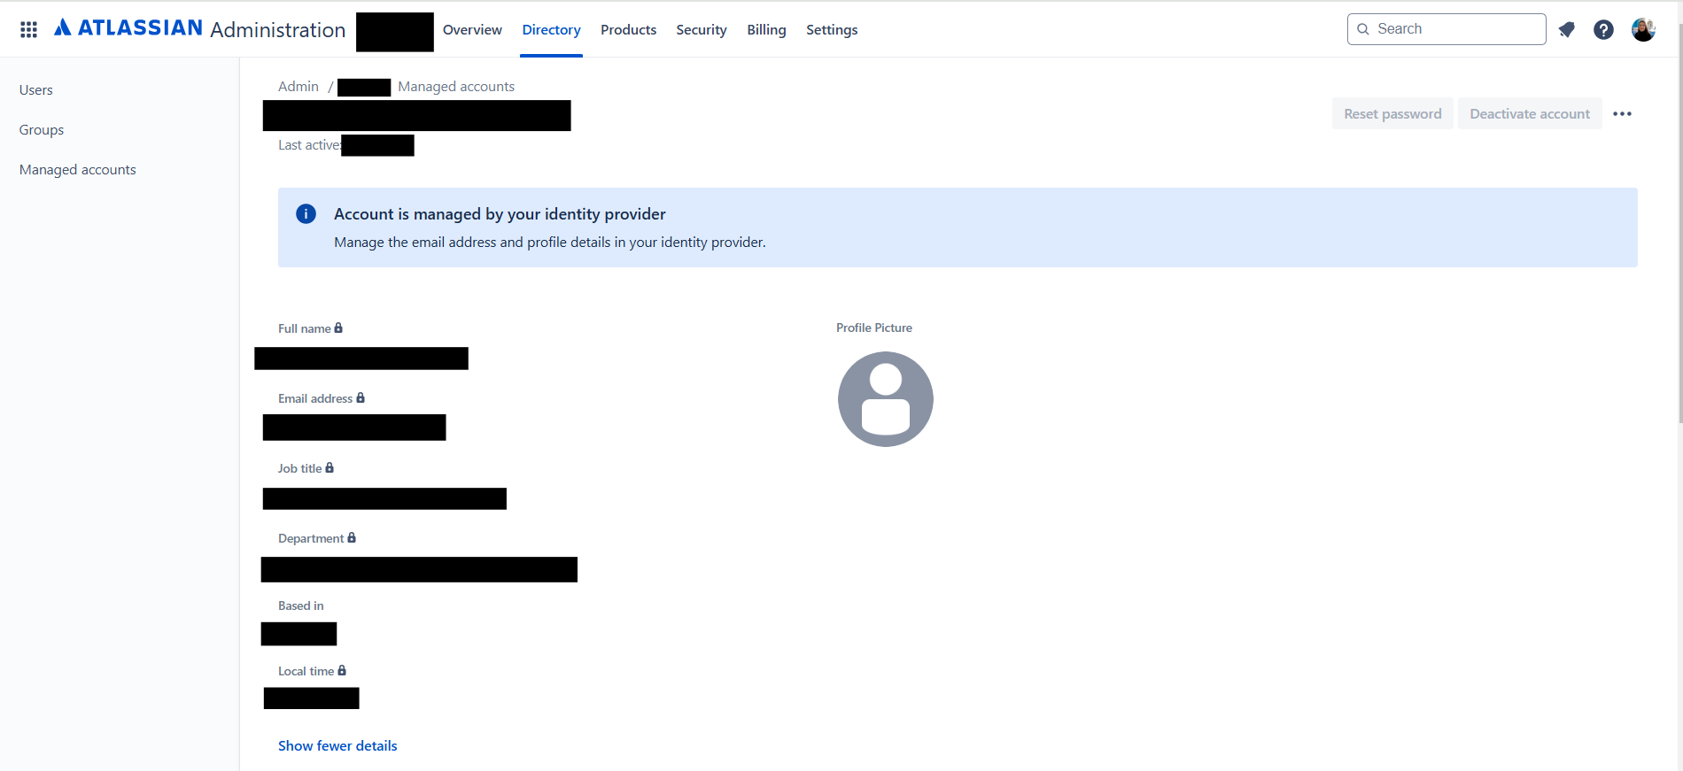Switch to the Directory tab
Viewport: 1683px width, 771px height.
(x=551, y=29)
